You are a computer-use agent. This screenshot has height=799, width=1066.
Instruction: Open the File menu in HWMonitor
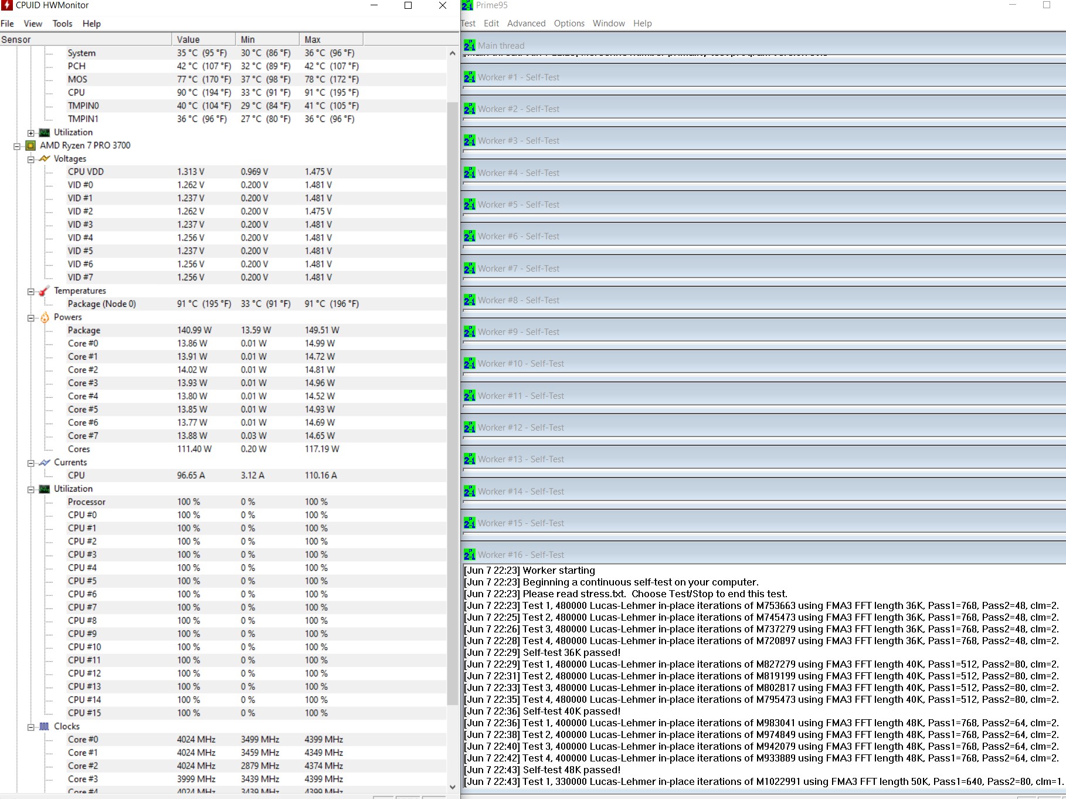tap(7, 23)
